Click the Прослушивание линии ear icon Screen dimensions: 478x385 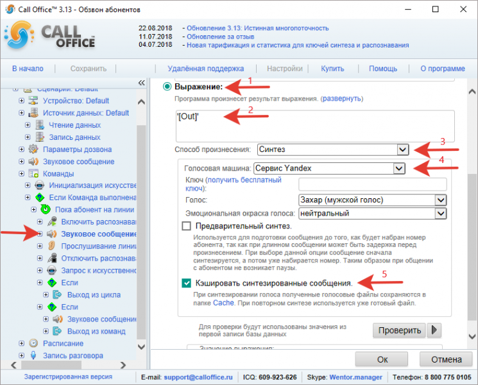coord(52,246)
